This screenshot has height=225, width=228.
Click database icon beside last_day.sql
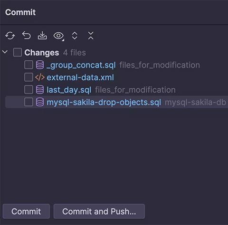pyautogui.click(x=40, y=90)
